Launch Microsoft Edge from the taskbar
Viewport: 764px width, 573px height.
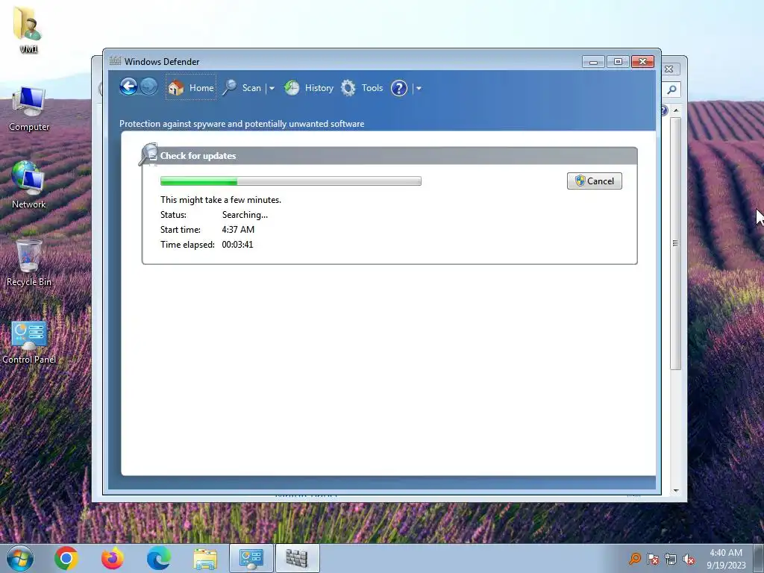pyautogui.click(x=159, y=558)
